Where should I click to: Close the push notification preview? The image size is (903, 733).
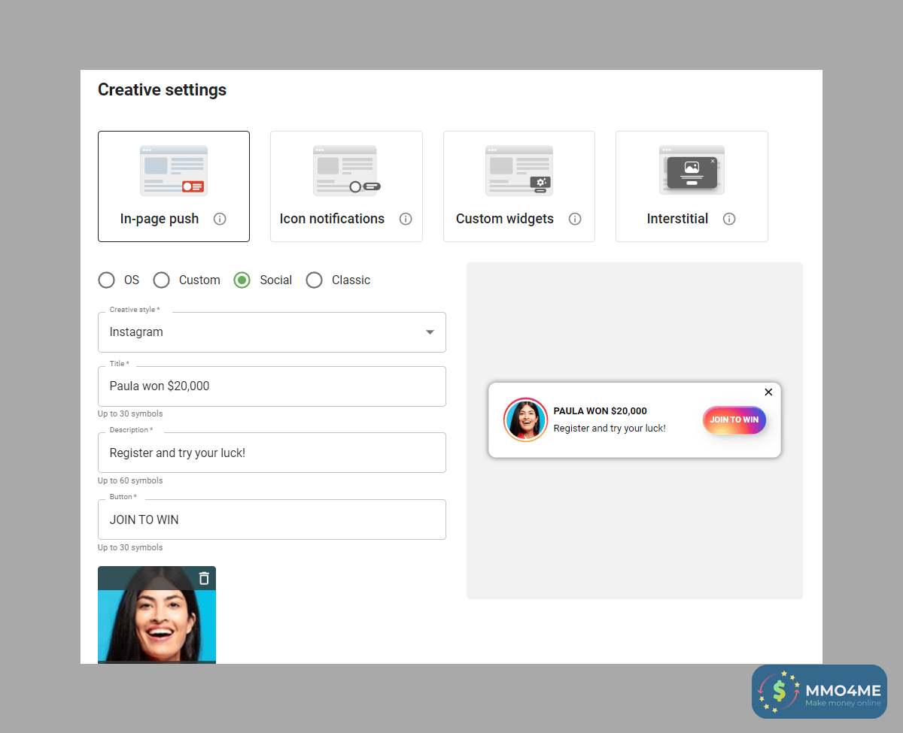768,392
